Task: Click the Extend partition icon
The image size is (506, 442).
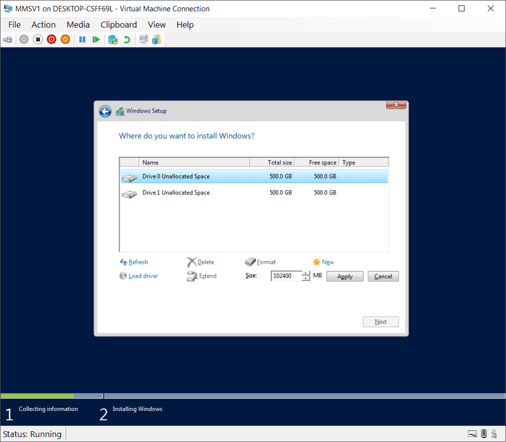Action: pos(192,276)
